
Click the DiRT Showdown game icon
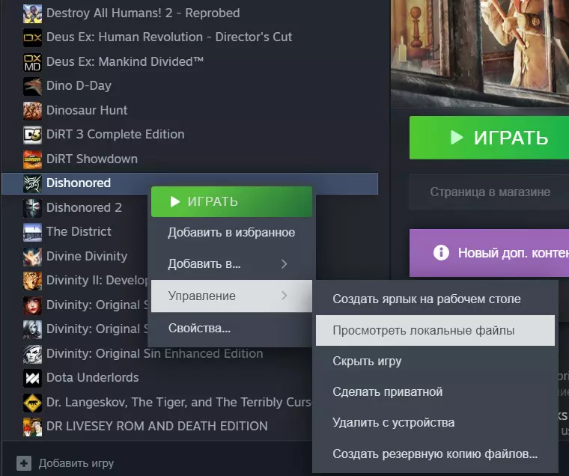pos(32,159)
